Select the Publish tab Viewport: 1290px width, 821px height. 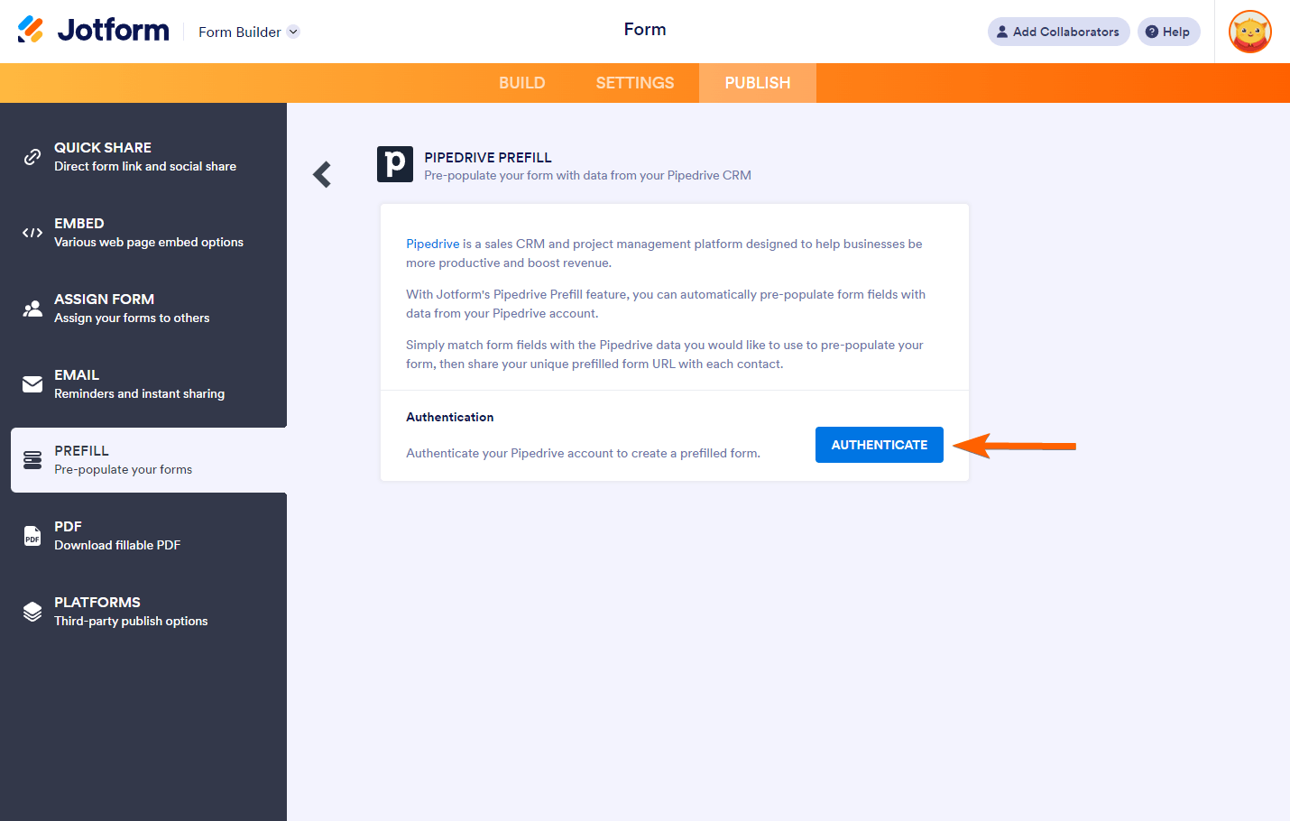(x=757, y=83)
